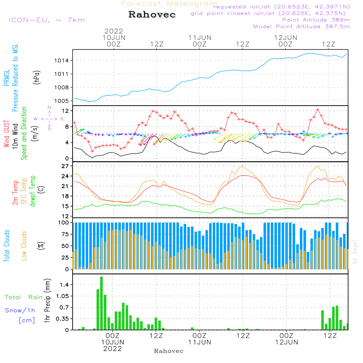Click the 100 cloud percent tick

[63, 223]
